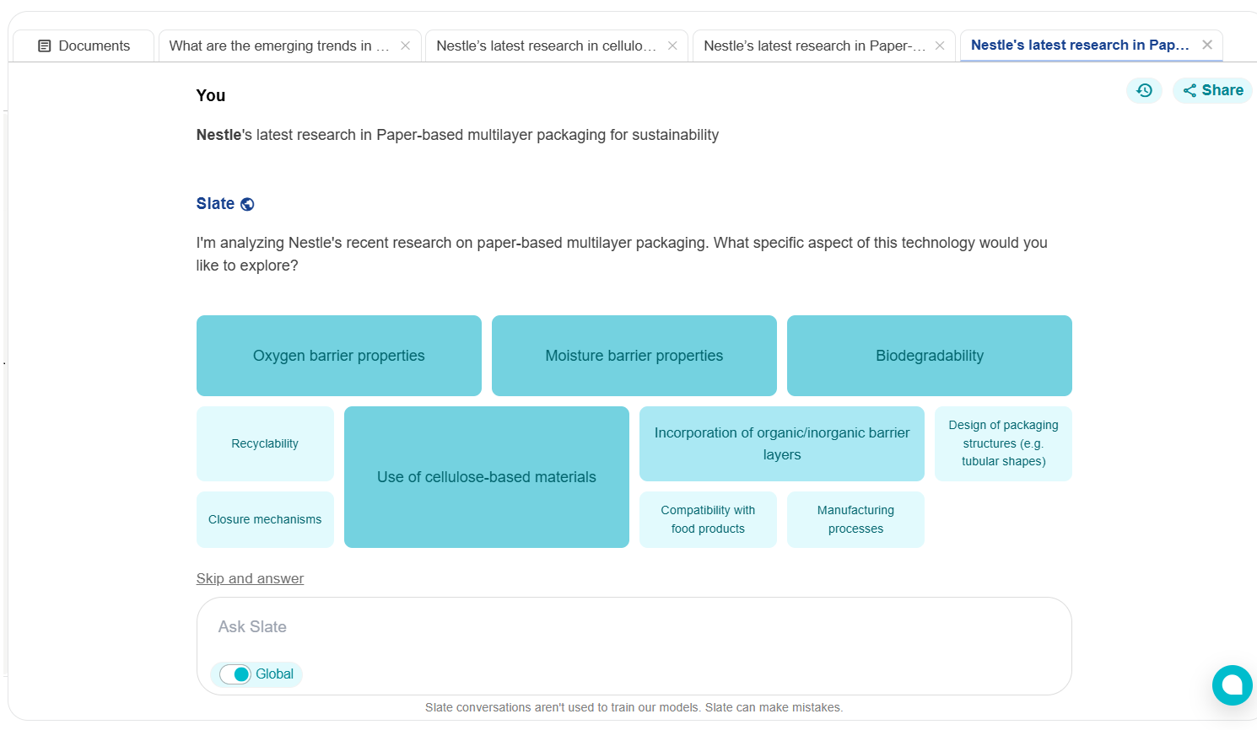
Task: Switch to the Documents tab
Action: click(84, 46)
